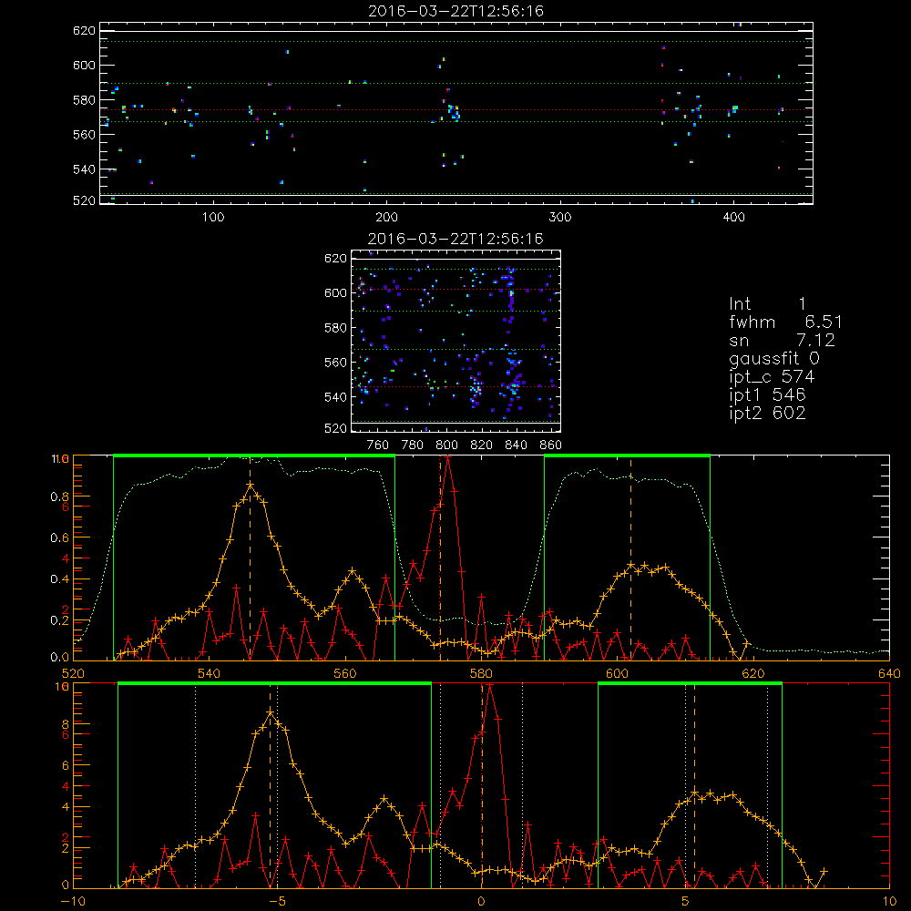Click y-axis label 0.8 on the profile plot
The image size is (911, 911).
pyautogui.click(x=60, y=496)
